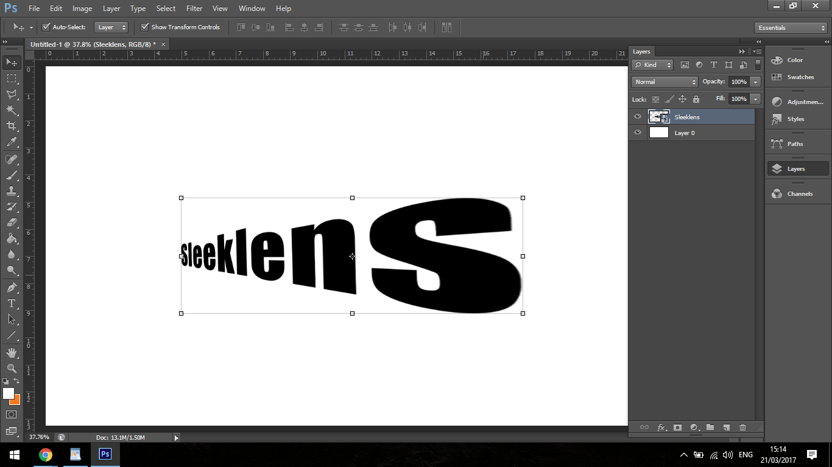
Task: Open the Essentials workspace dropdown
Action: (x=790, y=27)
